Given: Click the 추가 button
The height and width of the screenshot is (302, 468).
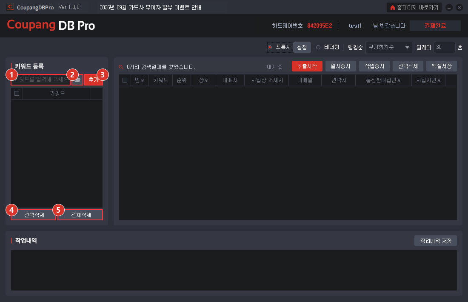Looking at the screenshot, I should pos(94,80).
